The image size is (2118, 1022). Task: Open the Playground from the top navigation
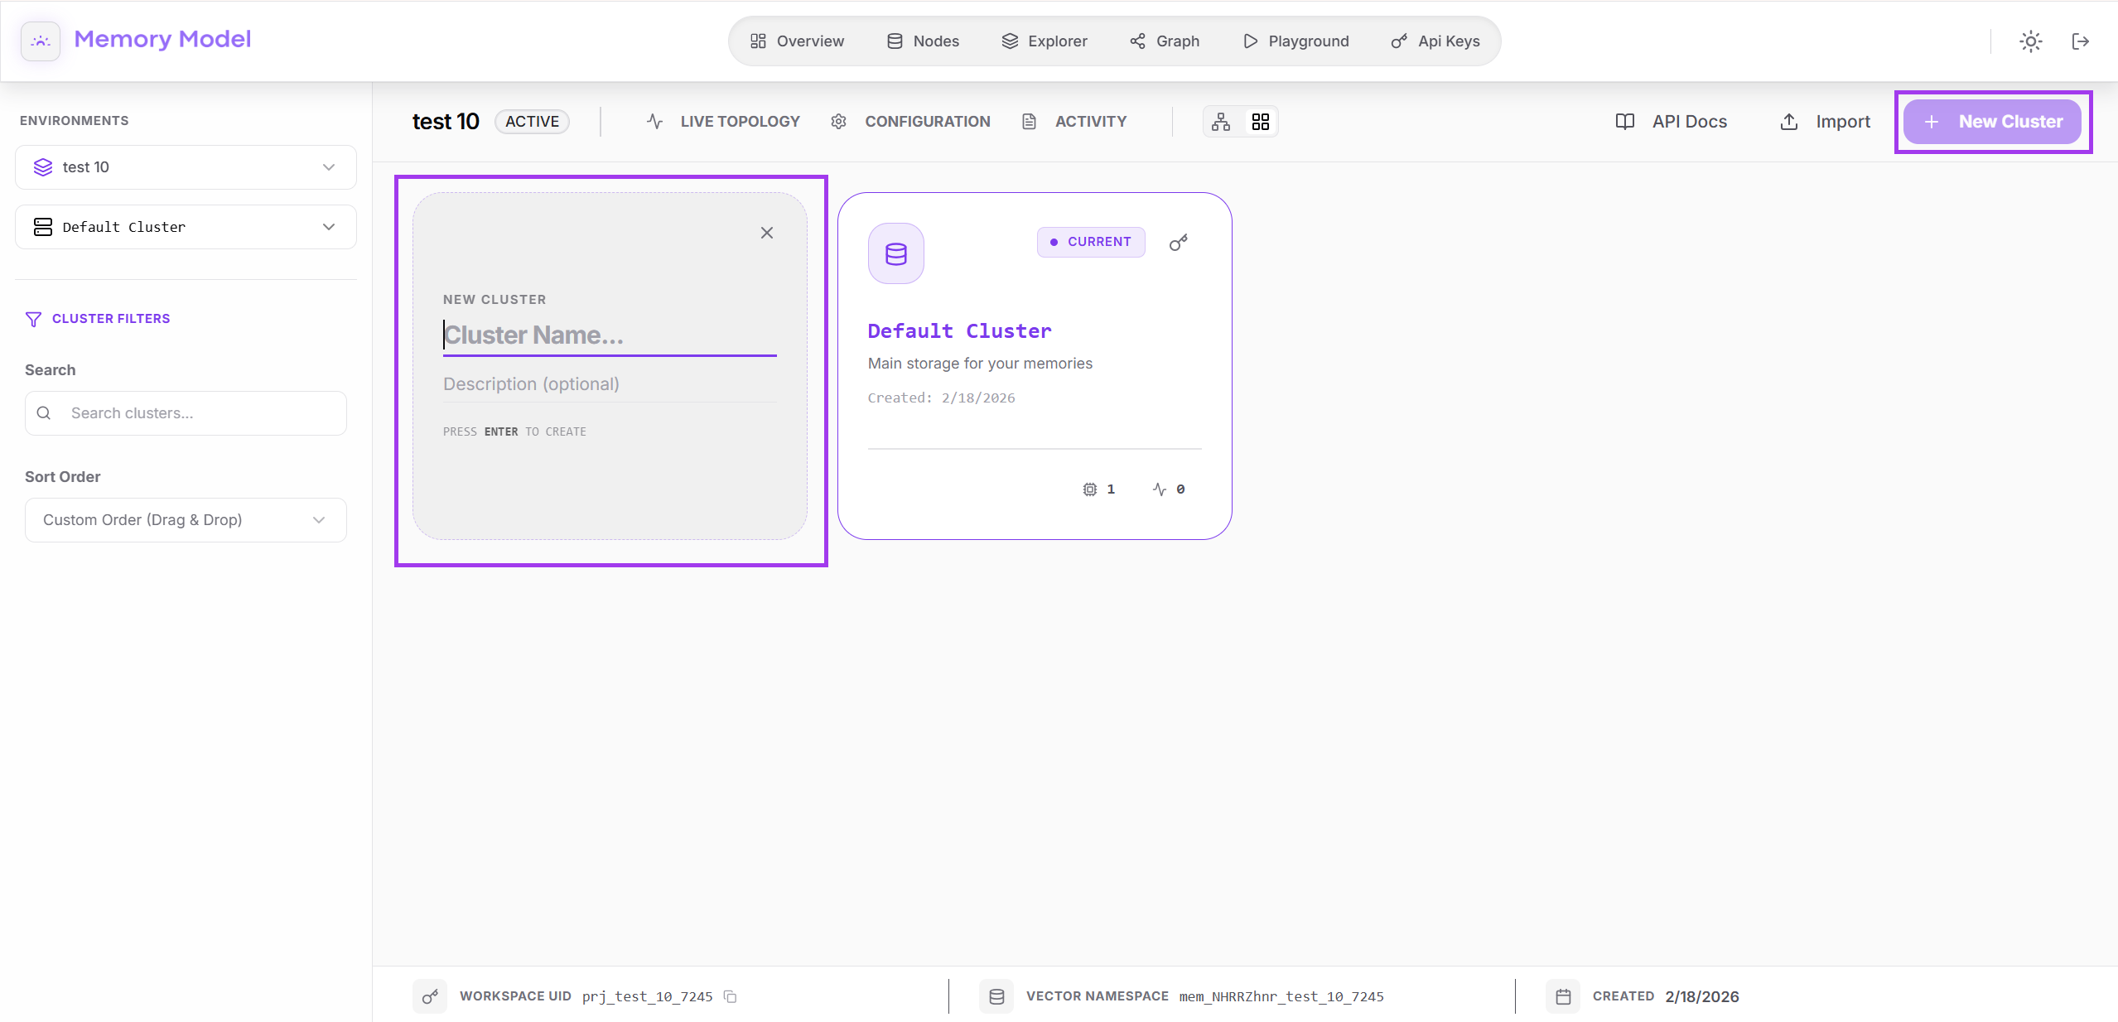pos(1295,41)
